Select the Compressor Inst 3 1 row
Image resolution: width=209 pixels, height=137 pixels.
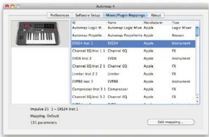(133, 89)
